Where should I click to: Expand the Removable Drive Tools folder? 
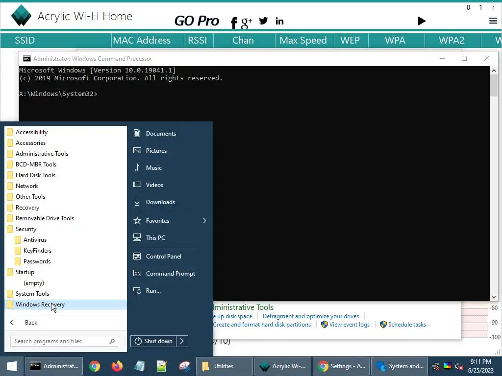[x=66, y=218]
